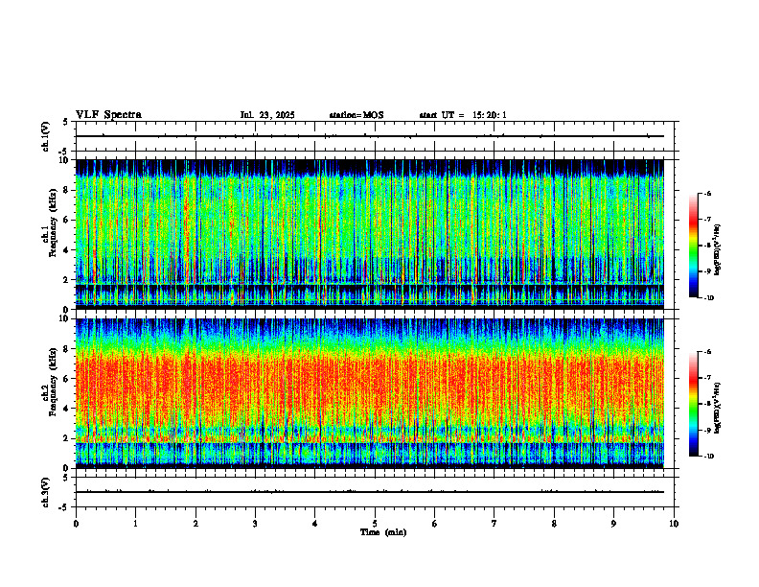Select the log(PSD) label beside ch.2 colorbar
This screenshot has height=587, width=759.
point(718,409)
